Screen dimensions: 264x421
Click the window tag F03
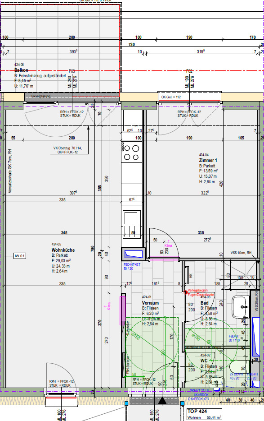tap(72, 71)
